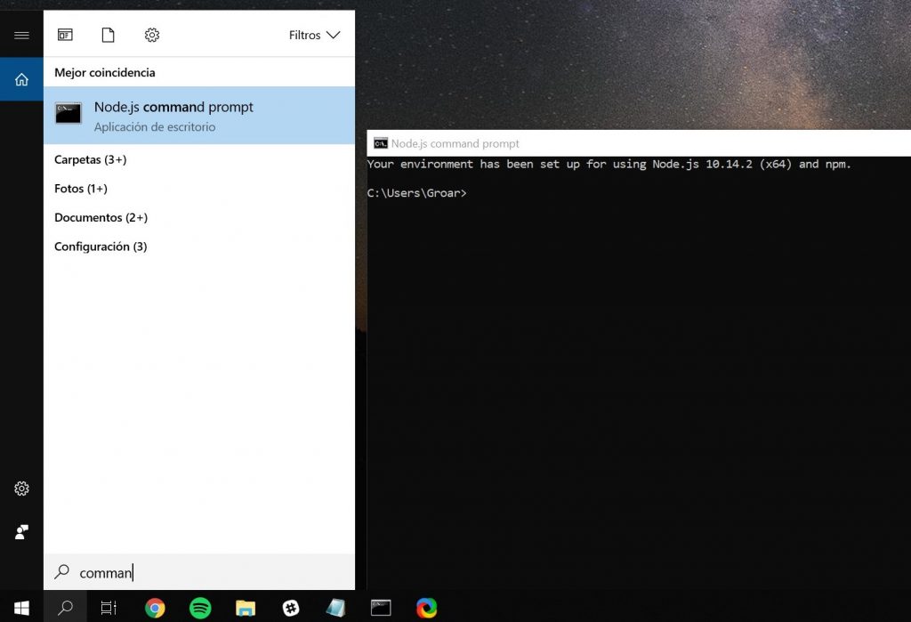
Task: Click the 'Your environment has been set up' line
Action: coord(609,164)
